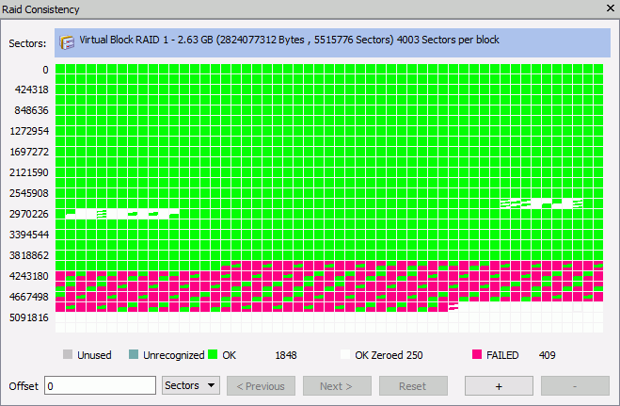Screen dimensions: 620x406
Task: Click the white OK Zeroed legend swatch
Action: click(345, 355)
